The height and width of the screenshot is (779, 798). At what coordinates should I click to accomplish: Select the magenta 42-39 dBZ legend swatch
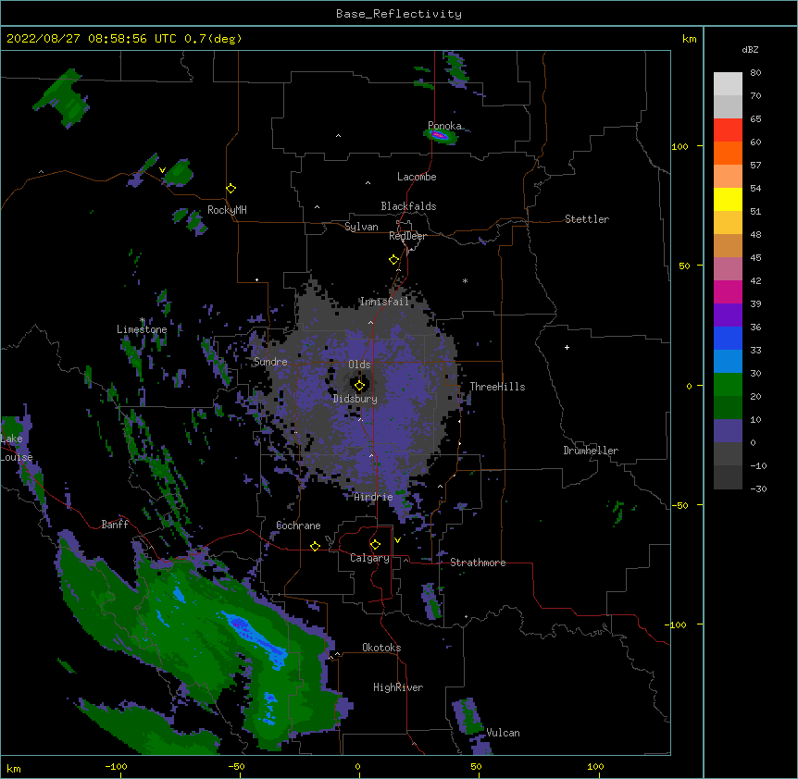[x=728, y=291]
